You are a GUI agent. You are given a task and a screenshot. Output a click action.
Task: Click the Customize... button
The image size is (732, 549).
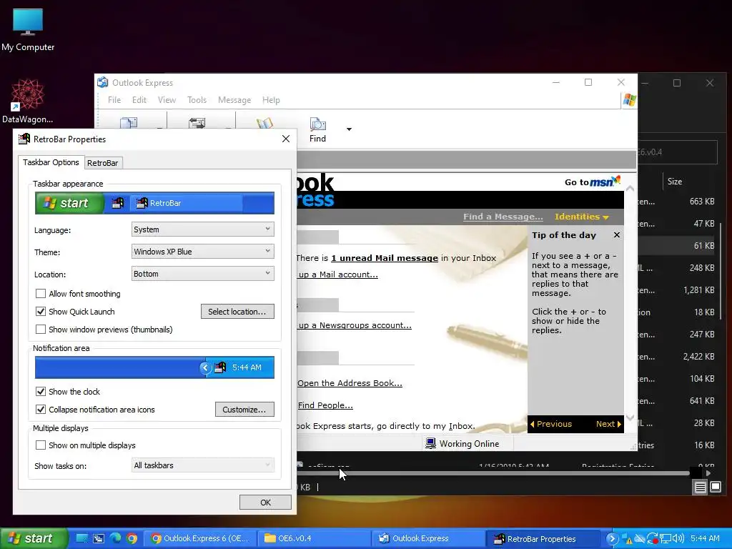click(244, 410)
